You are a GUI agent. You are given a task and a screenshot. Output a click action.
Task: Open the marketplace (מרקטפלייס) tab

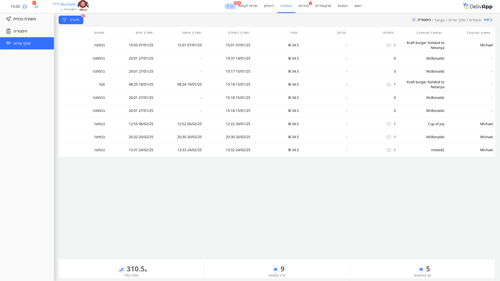point(323,6)
